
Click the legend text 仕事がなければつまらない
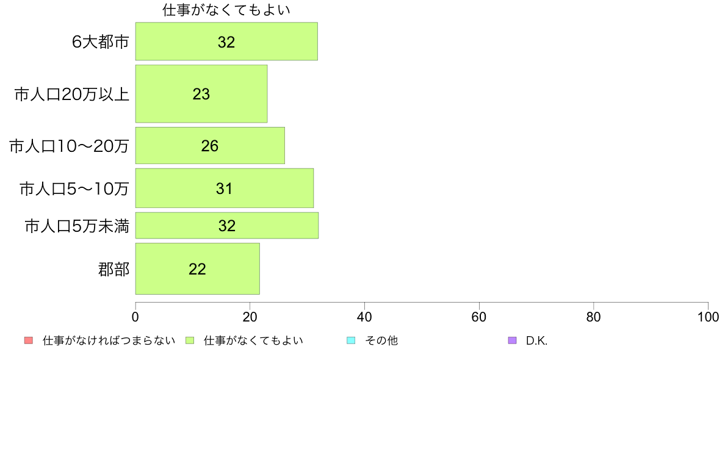click(x=109, y=341)
